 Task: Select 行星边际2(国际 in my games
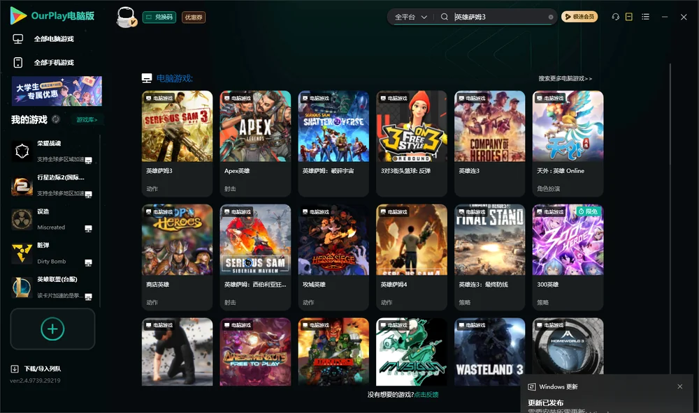pos(52,185)
